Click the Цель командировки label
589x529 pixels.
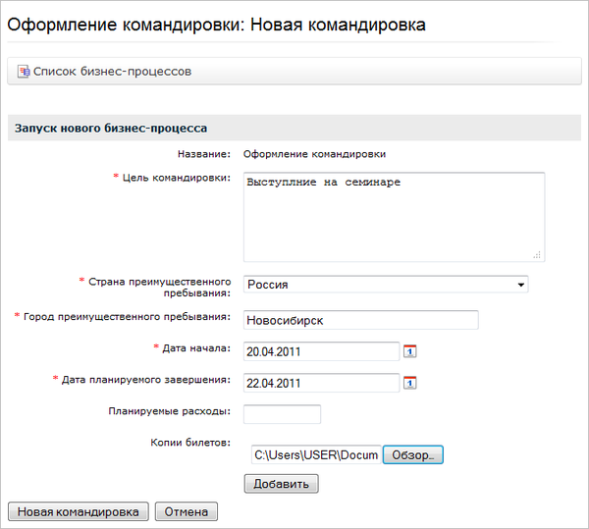pos(176,178)
